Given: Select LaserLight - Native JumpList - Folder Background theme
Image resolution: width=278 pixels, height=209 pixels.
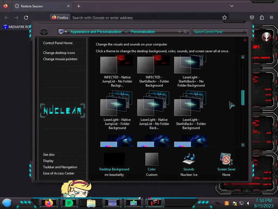Looking at the screenshot, I should [x=117, y=110].
